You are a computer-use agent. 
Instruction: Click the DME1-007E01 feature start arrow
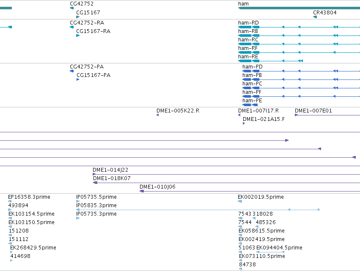pyautogui.click(x=297, y=115)
